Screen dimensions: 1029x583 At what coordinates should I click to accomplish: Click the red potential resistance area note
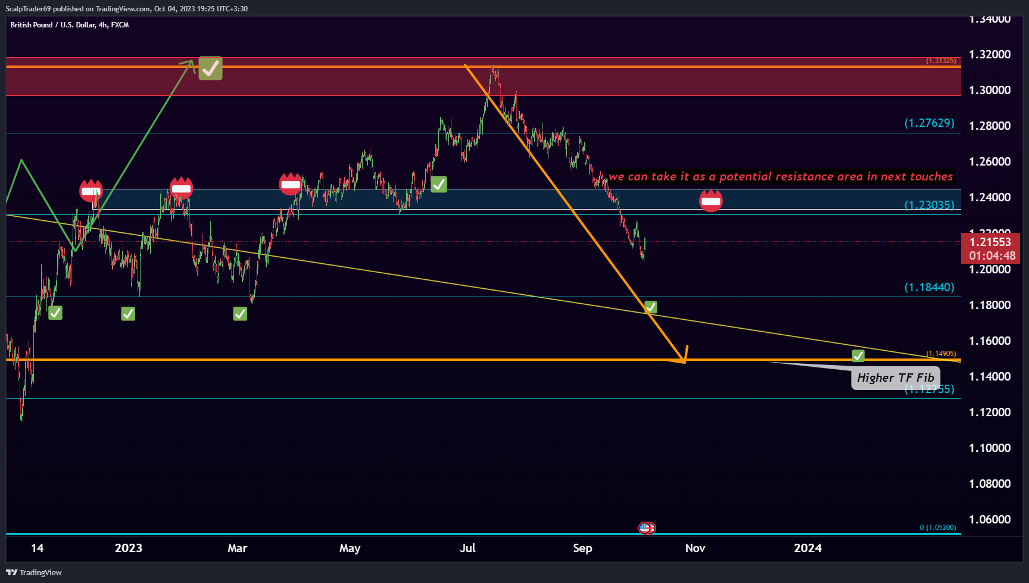[781, 176]
